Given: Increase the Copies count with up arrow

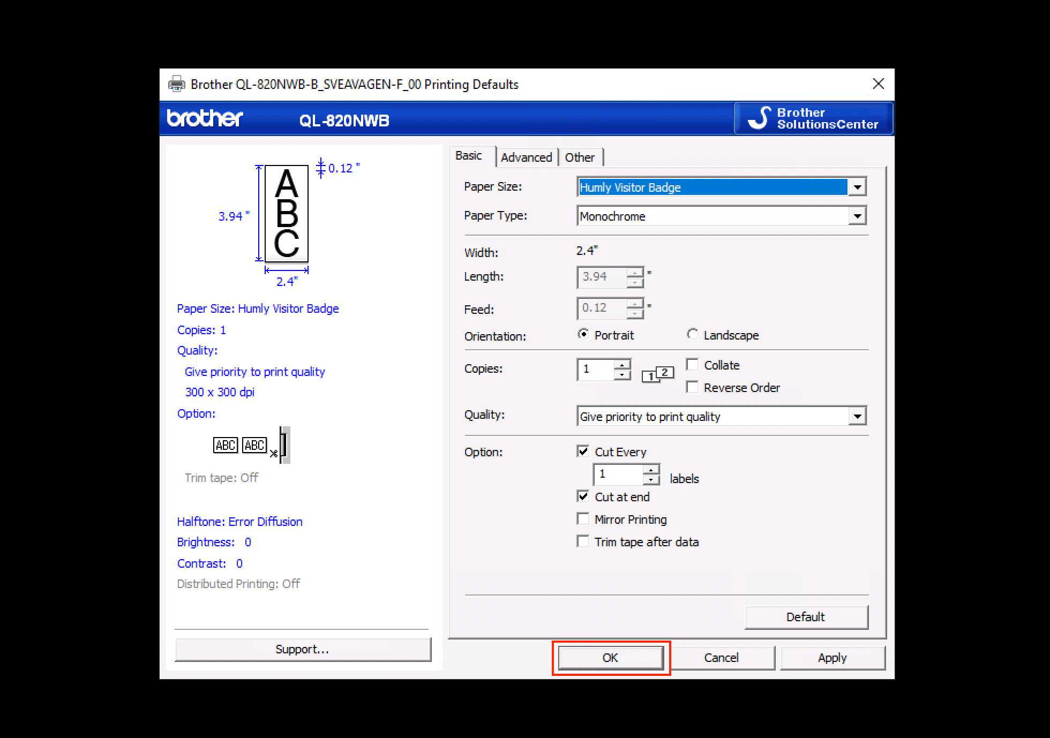Looking at the screenshot, I should click(x=622, y=364).
